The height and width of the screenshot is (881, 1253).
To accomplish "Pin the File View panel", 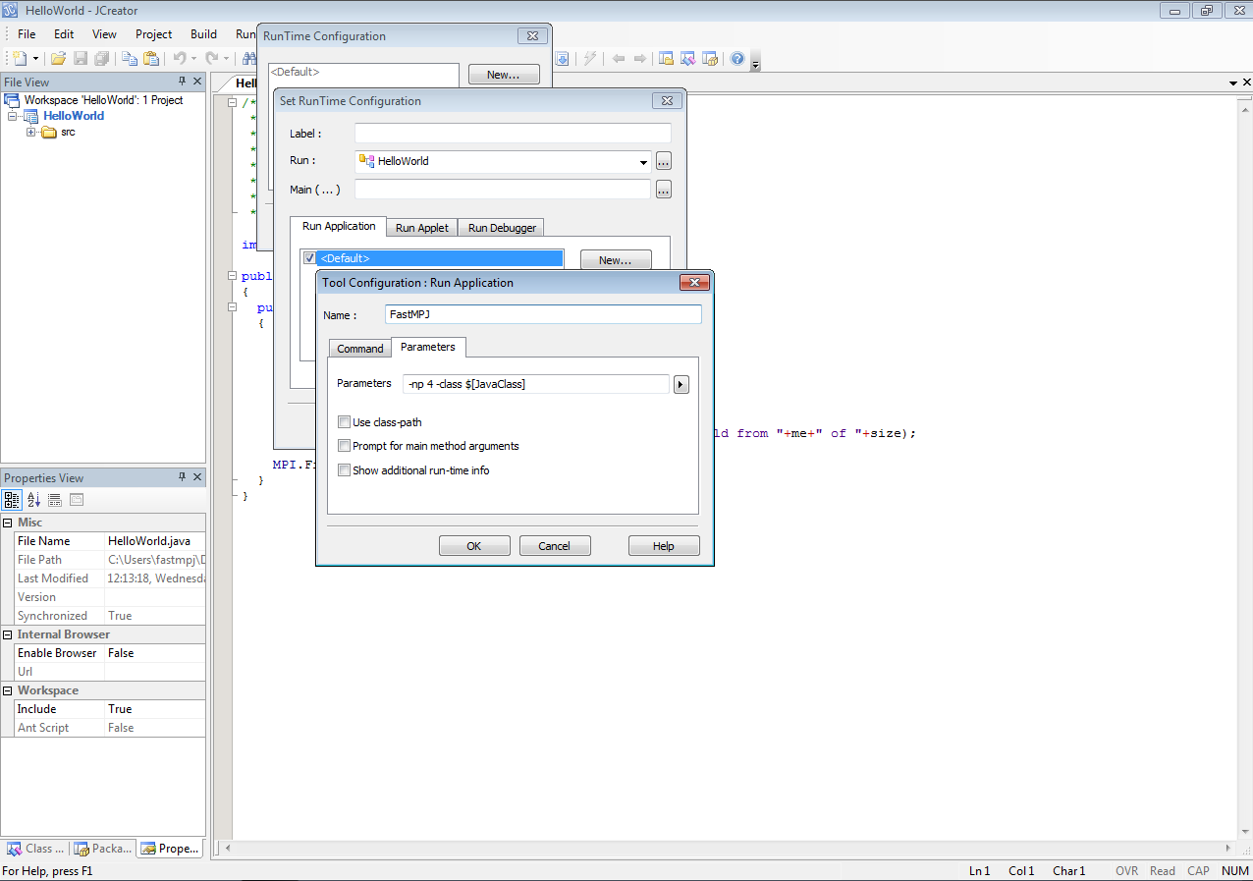I will click(182, 82).
